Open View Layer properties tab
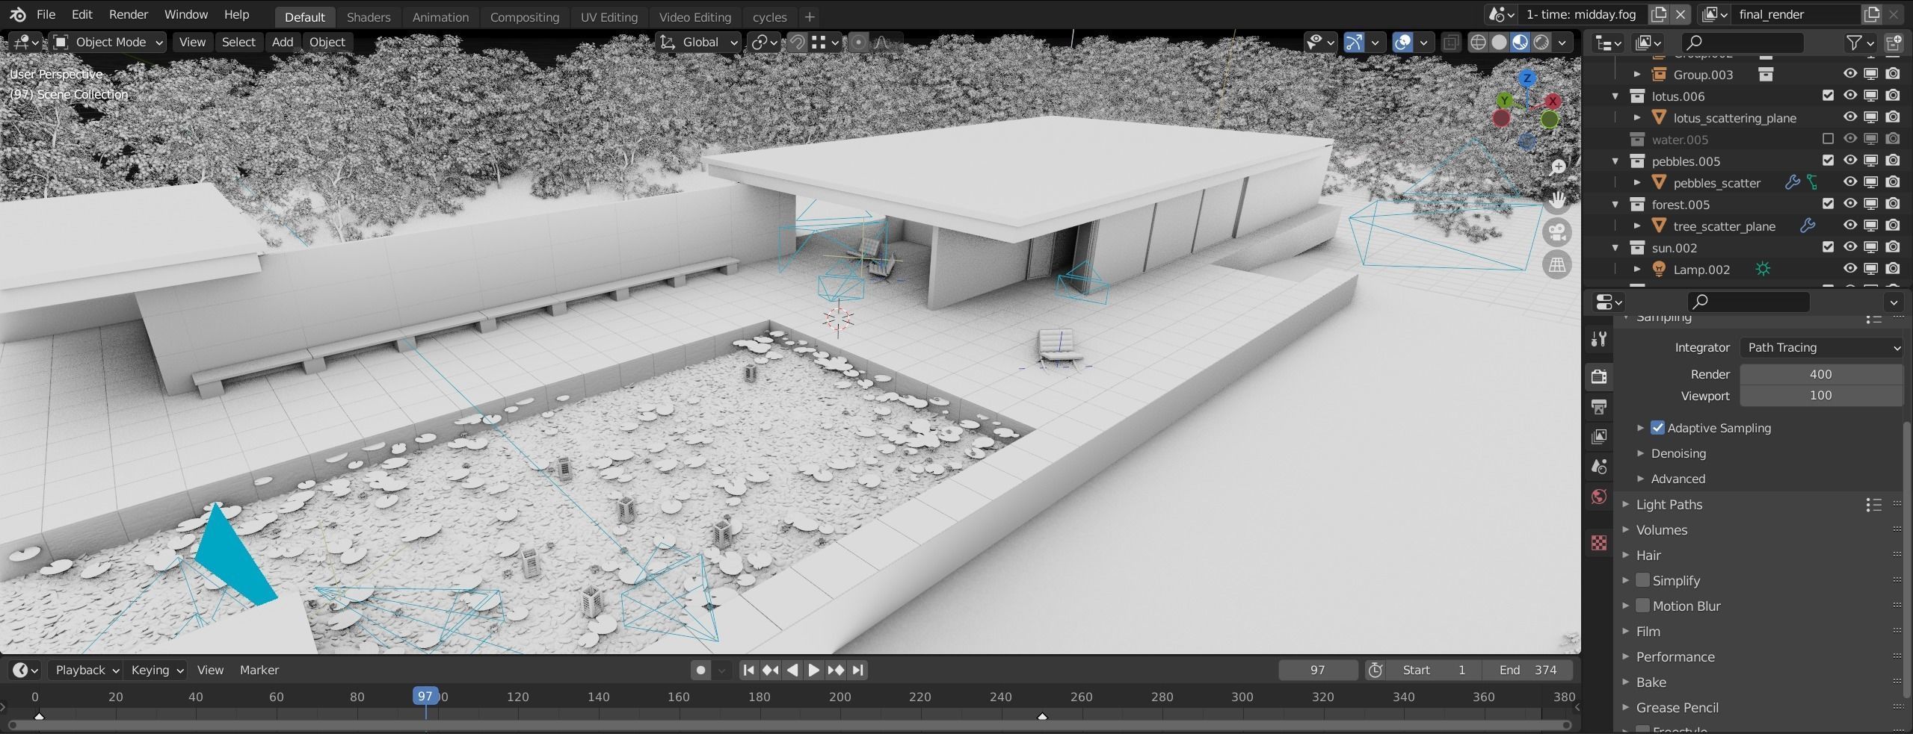The image size is (1913, 734). coord(1599,437)
